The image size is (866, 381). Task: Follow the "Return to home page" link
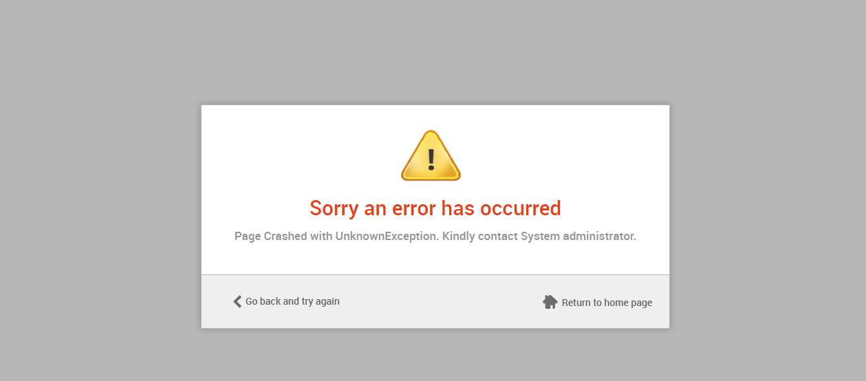tap(597, 303)
